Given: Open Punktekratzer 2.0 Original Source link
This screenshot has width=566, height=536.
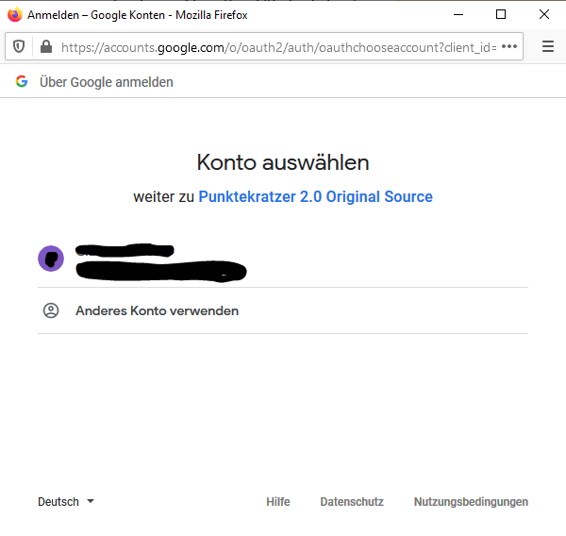Looking at the screenshot, I should [x=315, y=197].
